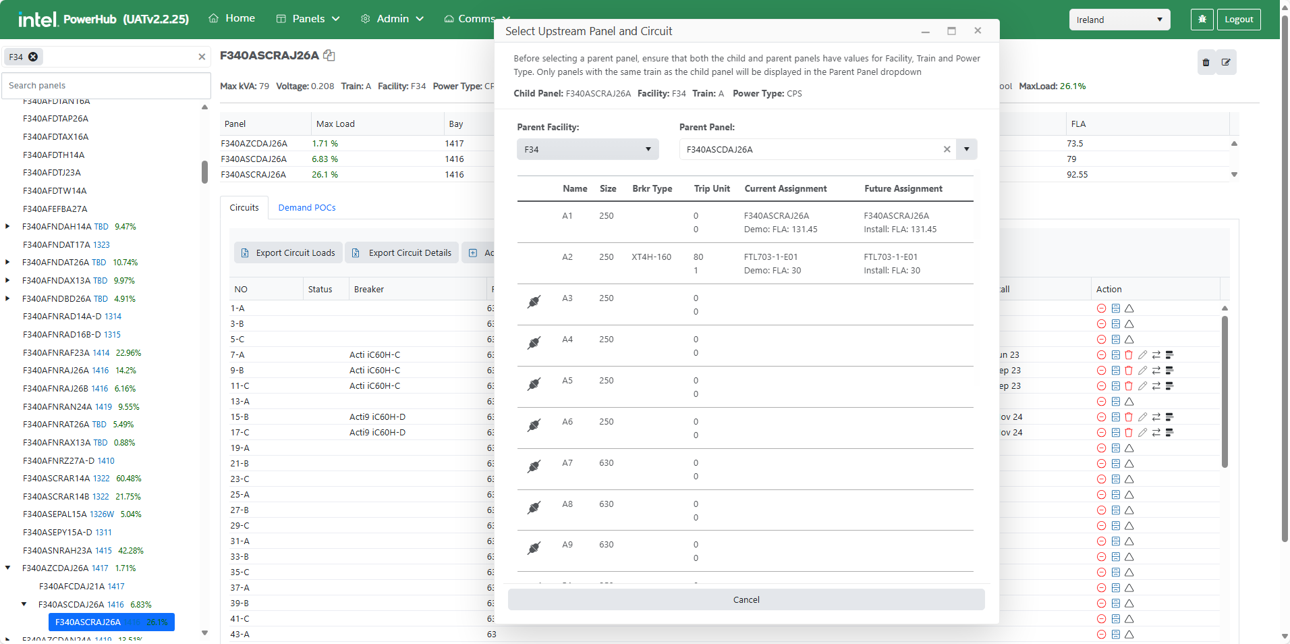Click the Search panels input field
Viewport: 1290px width, 644px height.
click(106, 86)
